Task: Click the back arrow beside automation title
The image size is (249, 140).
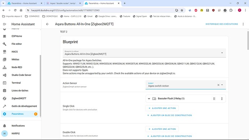Action: pyautogui.click(x=47, y=24)
